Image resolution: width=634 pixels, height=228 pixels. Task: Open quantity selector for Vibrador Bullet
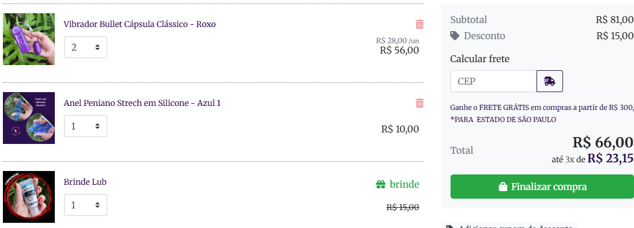coord(86,47)
